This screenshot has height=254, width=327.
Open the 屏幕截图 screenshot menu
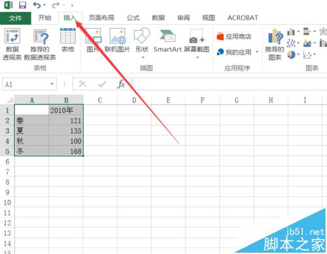pyautogui.click(x=197, y=44)
